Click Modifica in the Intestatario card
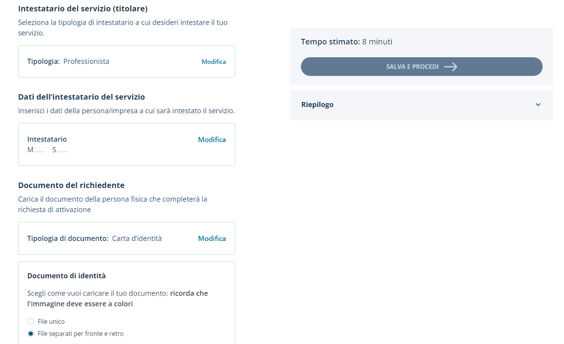The height and width of the screenshot is (344, 564). pos(212,140)
